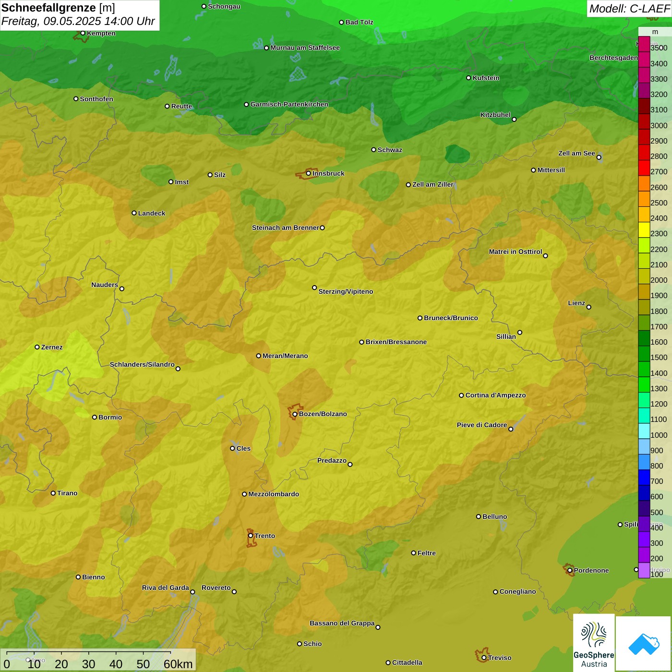Click the red legend swatch beside 2700
Image resolution: width=672 pixels, height=672 pixels.
(x=644, y=168)
